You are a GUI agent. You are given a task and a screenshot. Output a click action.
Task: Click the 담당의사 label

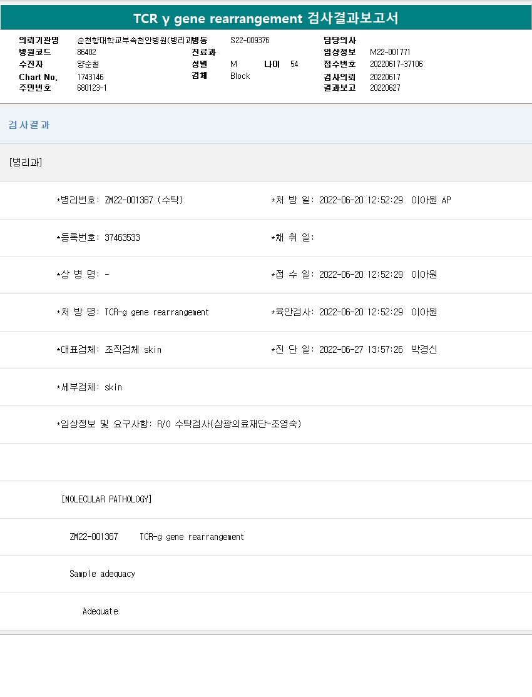pyautogui.click(x=339, y=41)
